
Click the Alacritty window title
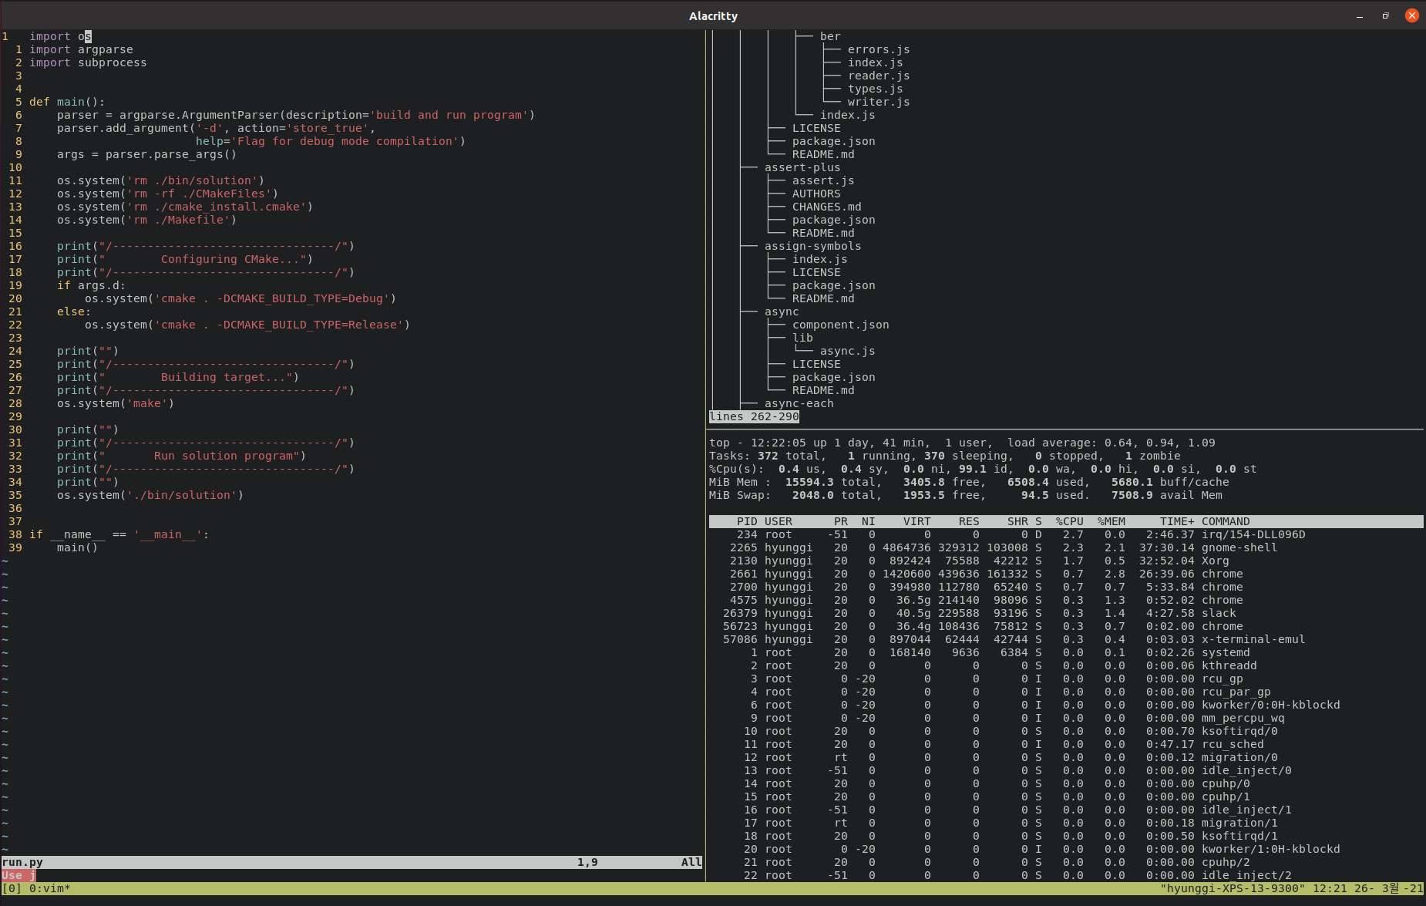pos(713,15)
